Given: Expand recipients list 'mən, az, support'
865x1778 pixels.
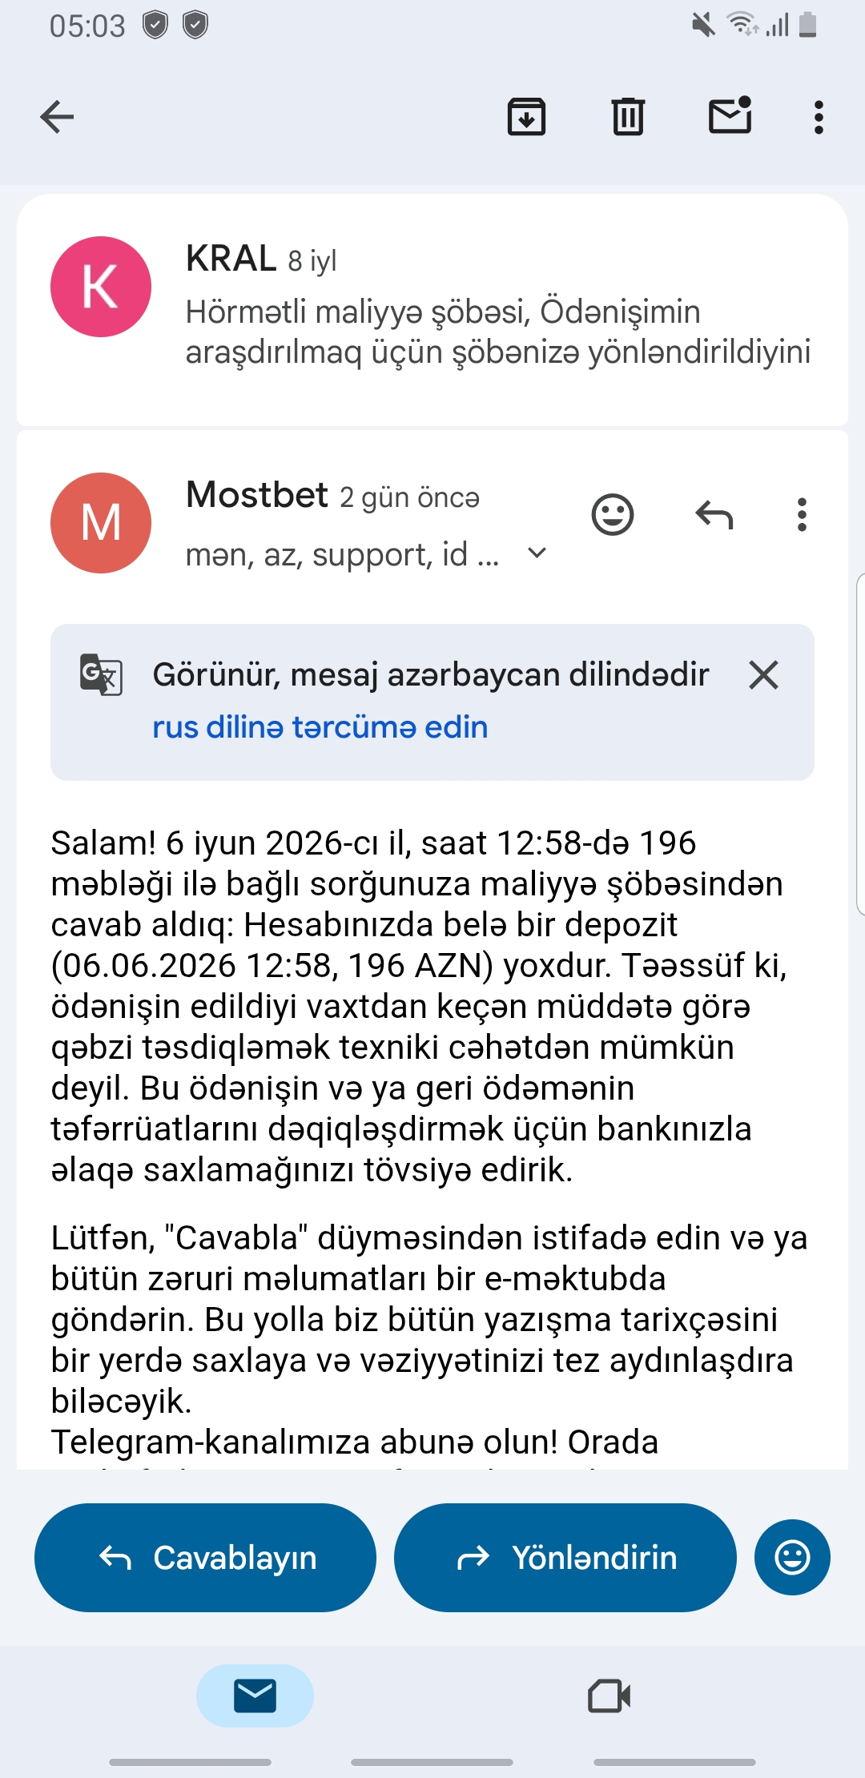Looking at the screenshot, I should coord(342,554).
